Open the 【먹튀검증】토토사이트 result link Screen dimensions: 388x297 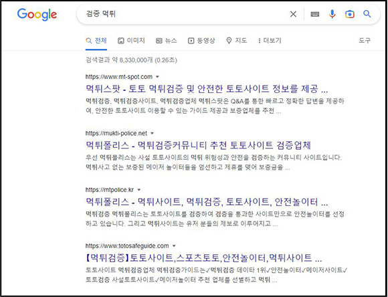(203, 258)
